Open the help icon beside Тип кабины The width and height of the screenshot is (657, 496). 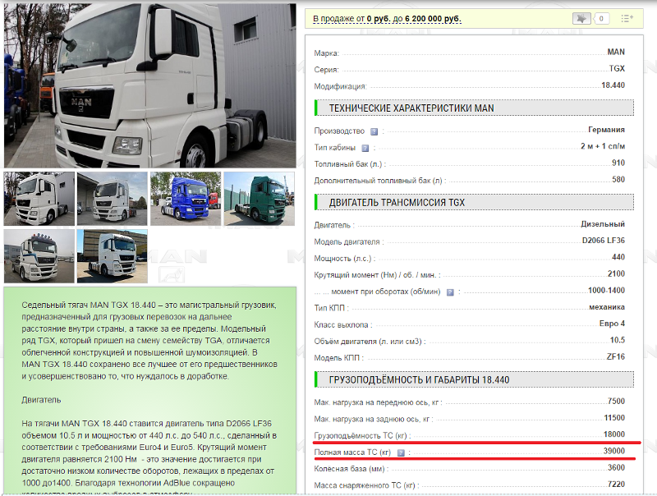click(x=365, y=148)
